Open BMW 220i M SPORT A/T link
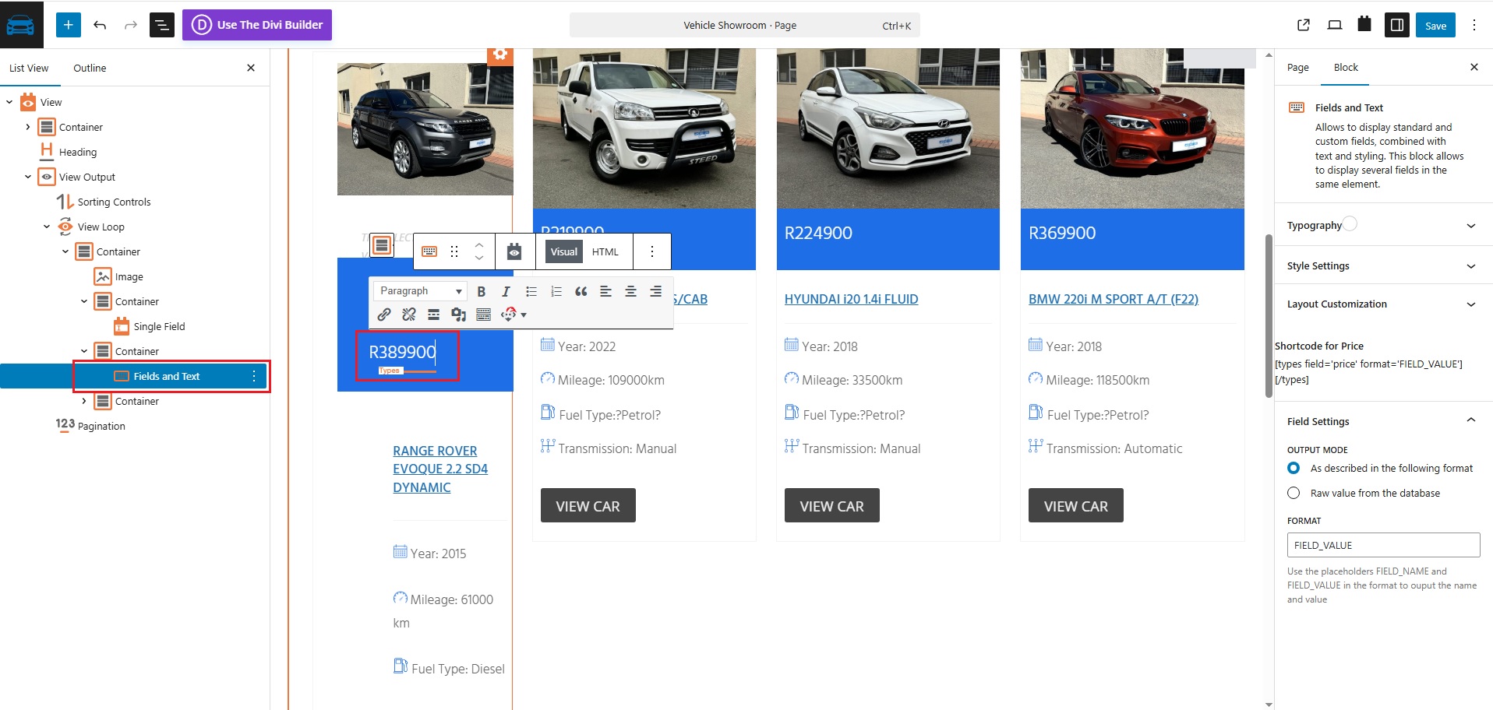Screen dimensions: 1493x710 tap(1114, 299)
